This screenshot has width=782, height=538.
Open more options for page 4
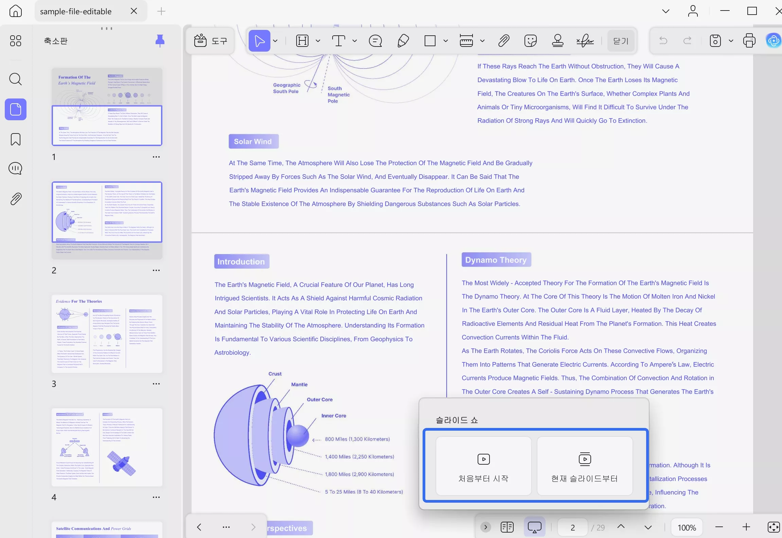[x=156, y=497]
